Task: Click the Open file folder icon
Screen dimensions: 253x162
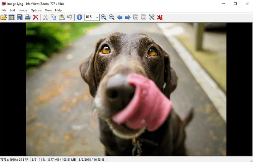Action: point(3,17)
